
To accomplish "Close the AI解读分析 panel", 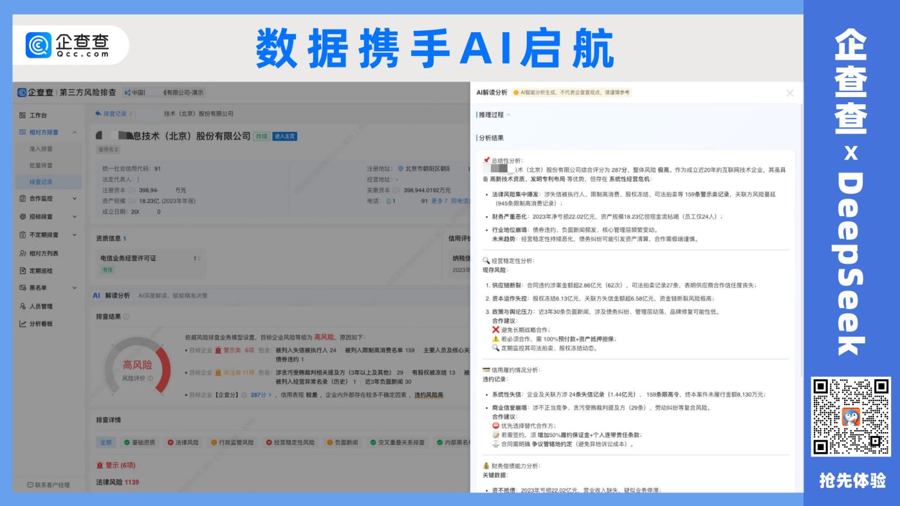I will (x=790, y=93).
